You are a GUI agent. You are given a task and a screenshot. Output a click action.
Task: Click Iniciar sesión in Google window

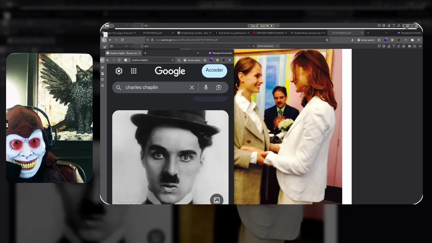[x=192, y=60]
